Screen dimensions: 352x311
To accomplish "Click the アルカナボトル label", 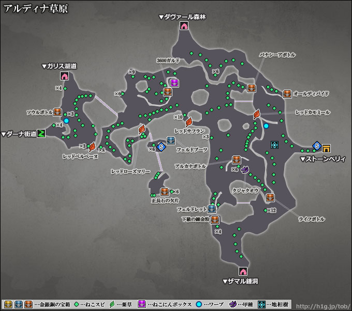I will [190, 166].
